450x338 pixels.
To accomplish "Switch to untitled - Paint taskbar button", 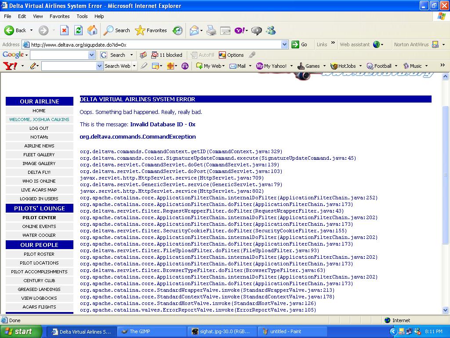I will click(292, 331).
